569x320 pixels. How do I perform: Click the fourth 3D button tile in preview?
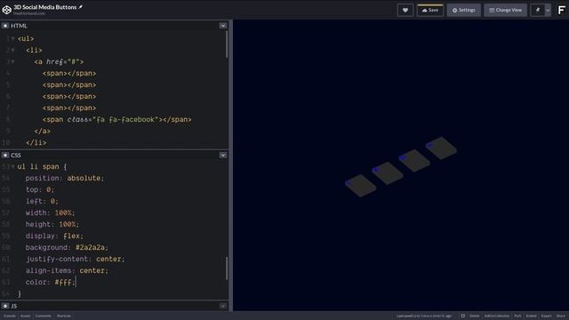(x=441, y=148)
